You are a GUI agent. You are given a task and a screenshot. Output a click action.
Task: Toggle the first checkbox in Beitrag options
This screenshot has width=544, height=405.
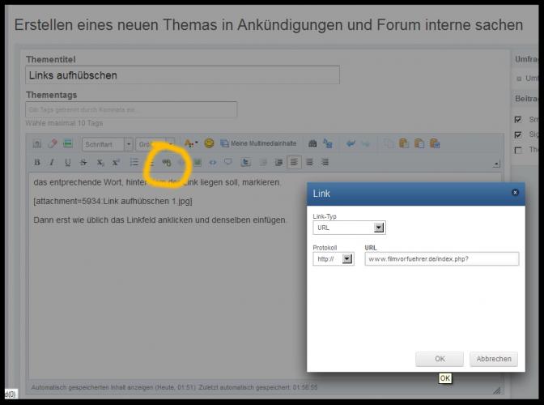[519, 119]
